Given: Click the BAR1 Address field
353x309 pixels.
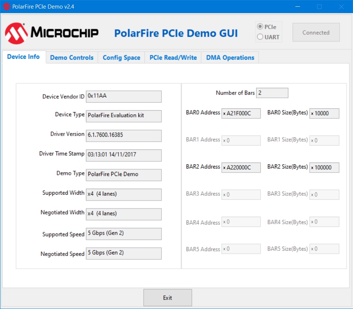Looking at the screenshot, I should pos(241,140).
